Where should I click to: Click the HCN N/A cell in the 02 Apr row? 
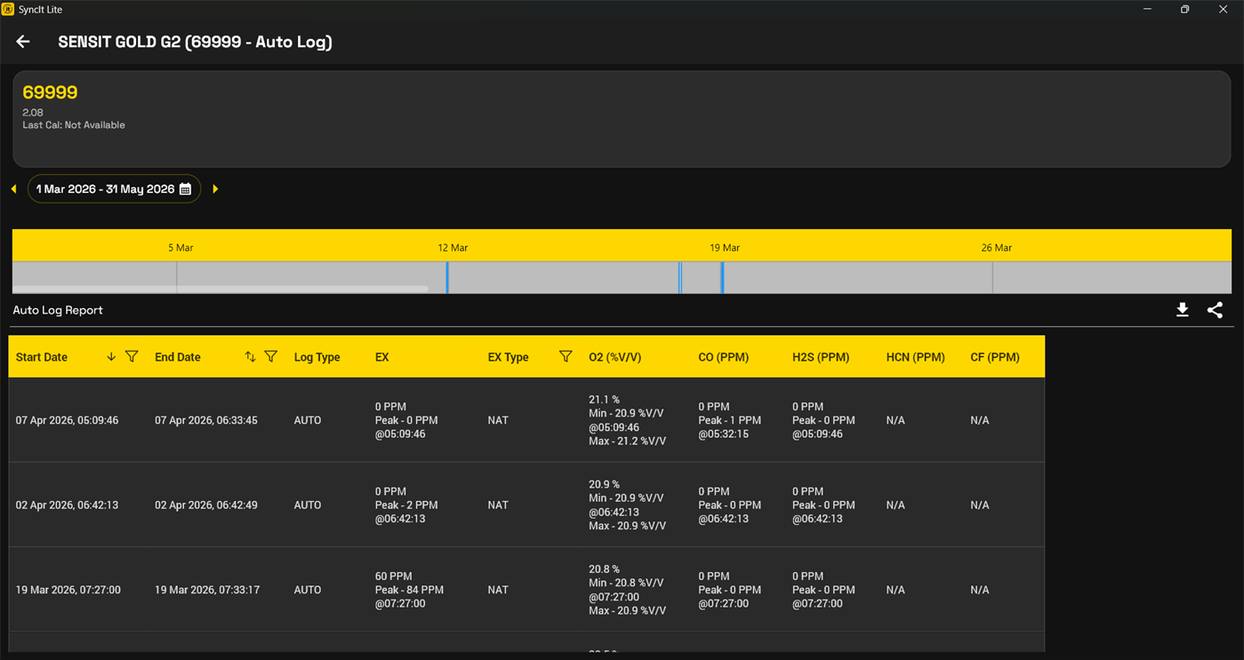click(x=895, y=505)
